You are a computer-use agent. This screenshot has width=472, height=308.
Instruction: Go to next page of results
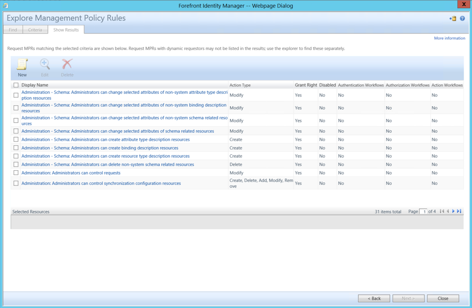(x=453, y=211)
